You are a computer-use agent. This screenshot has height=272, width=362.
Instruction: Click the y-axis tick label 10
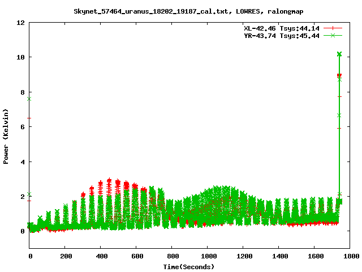(x=20, y=57)
